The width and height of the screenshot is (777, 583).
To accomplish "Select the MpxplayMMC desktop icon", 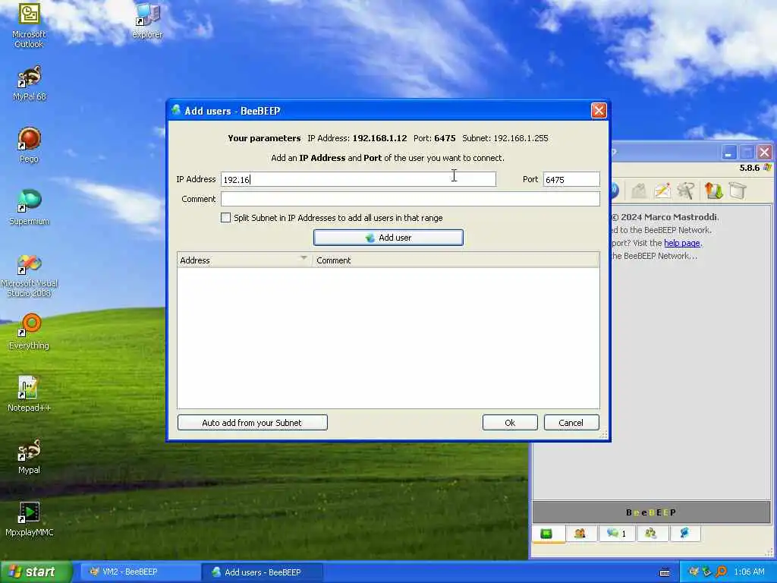I will 30,518.
